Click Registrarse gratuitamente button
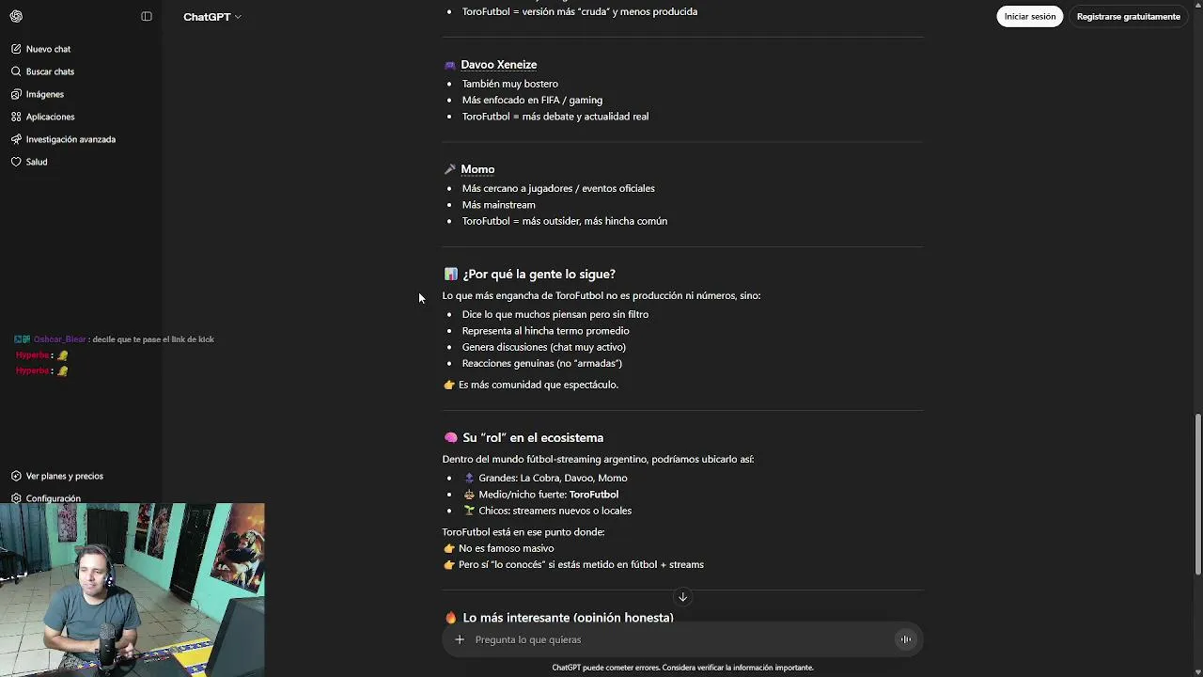Screen dimensions: 1203x677 tap(1128, 16)
